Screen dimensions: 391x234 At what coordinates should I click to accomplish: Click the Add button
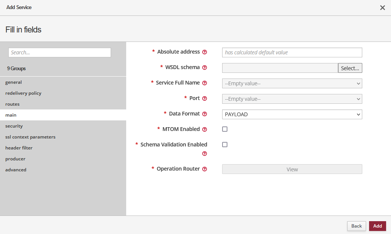(x=377, y=226)
